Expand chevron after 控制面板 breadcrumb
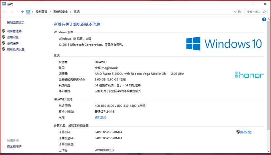 [50, 12]
